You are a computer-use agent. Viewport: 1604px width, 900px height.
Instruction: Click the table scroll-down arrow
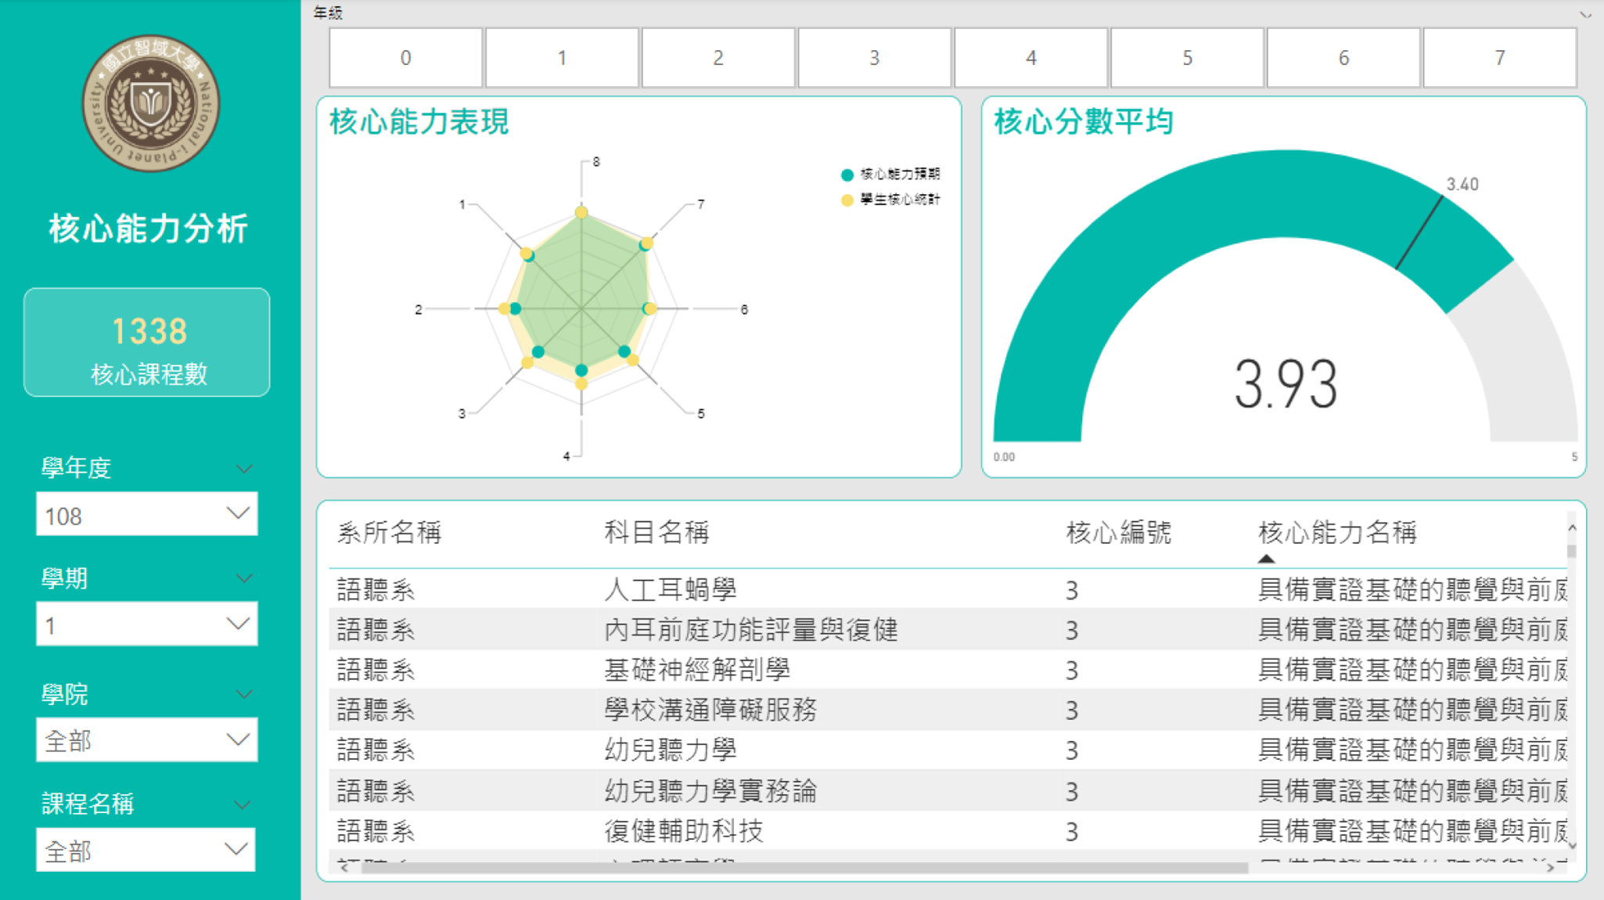(1572, 845)
